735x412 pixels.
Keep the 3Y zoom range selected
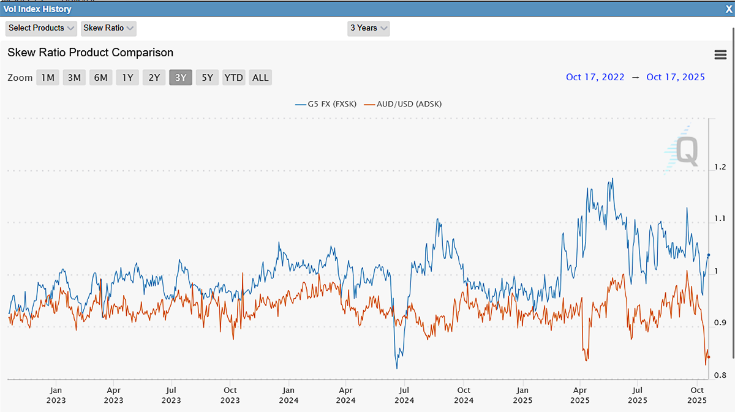(x=180, y=77)
